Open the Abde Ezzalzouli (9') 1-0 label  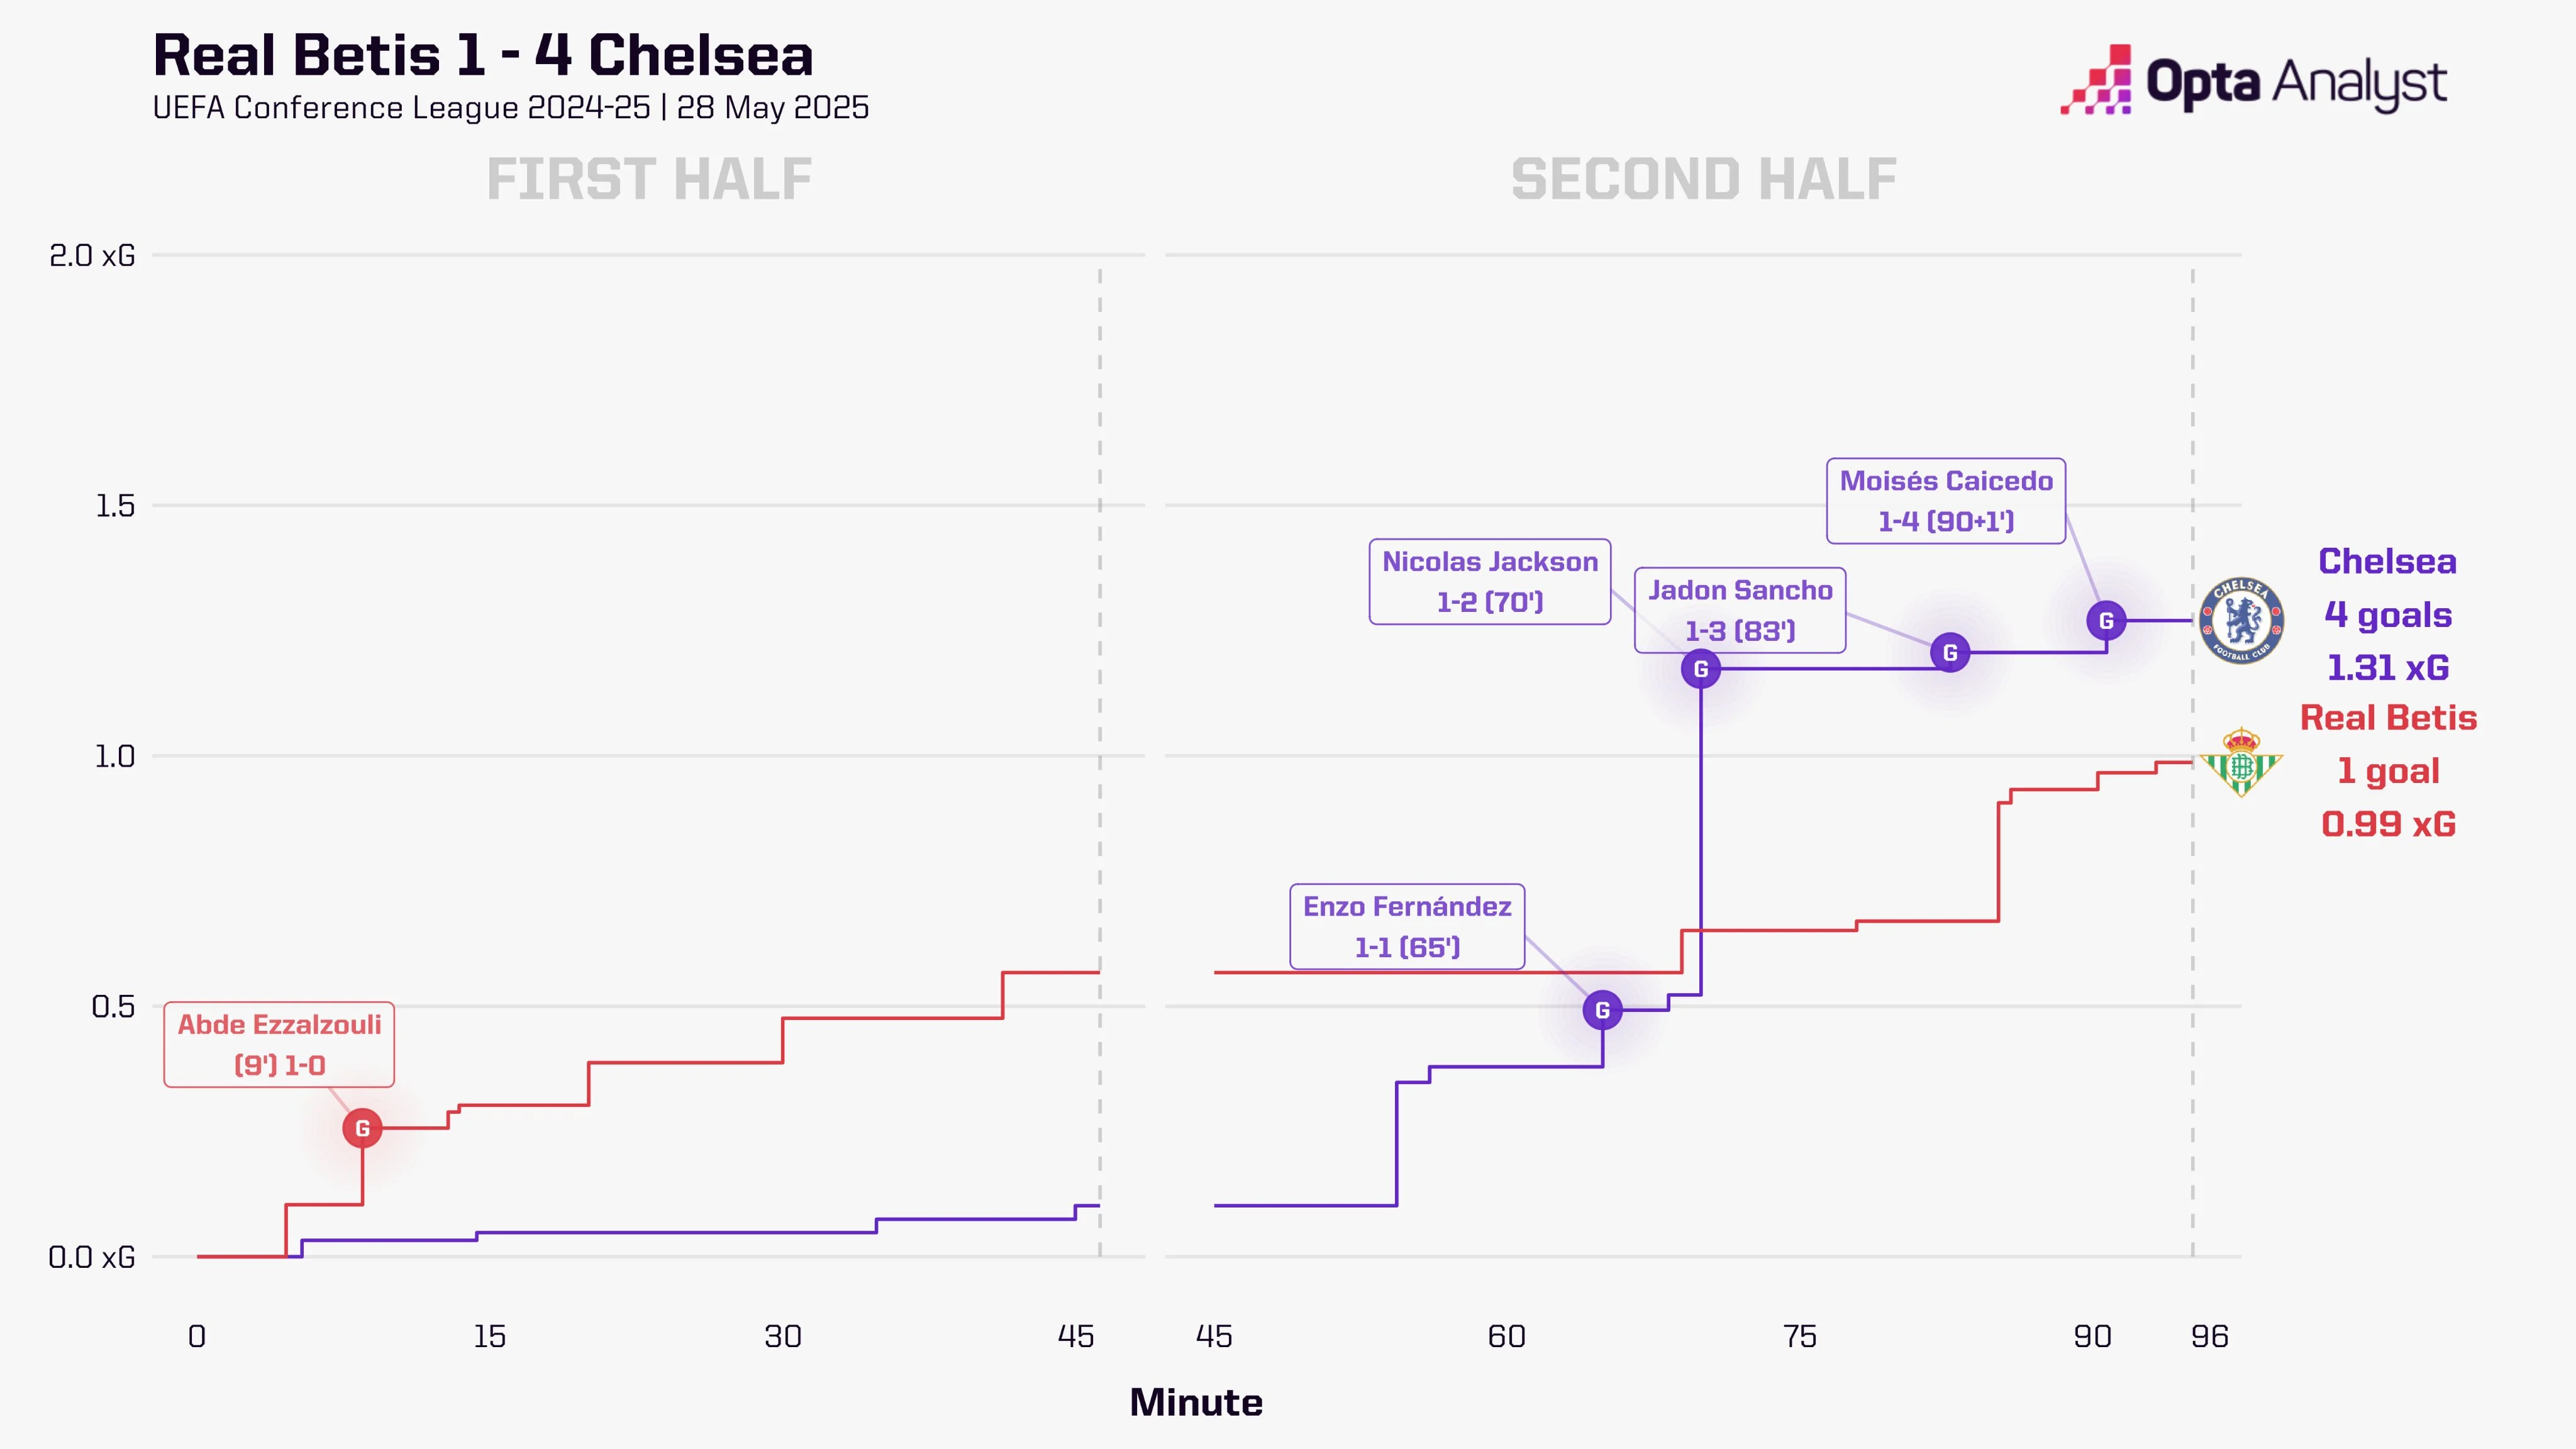click(279, 1044)
